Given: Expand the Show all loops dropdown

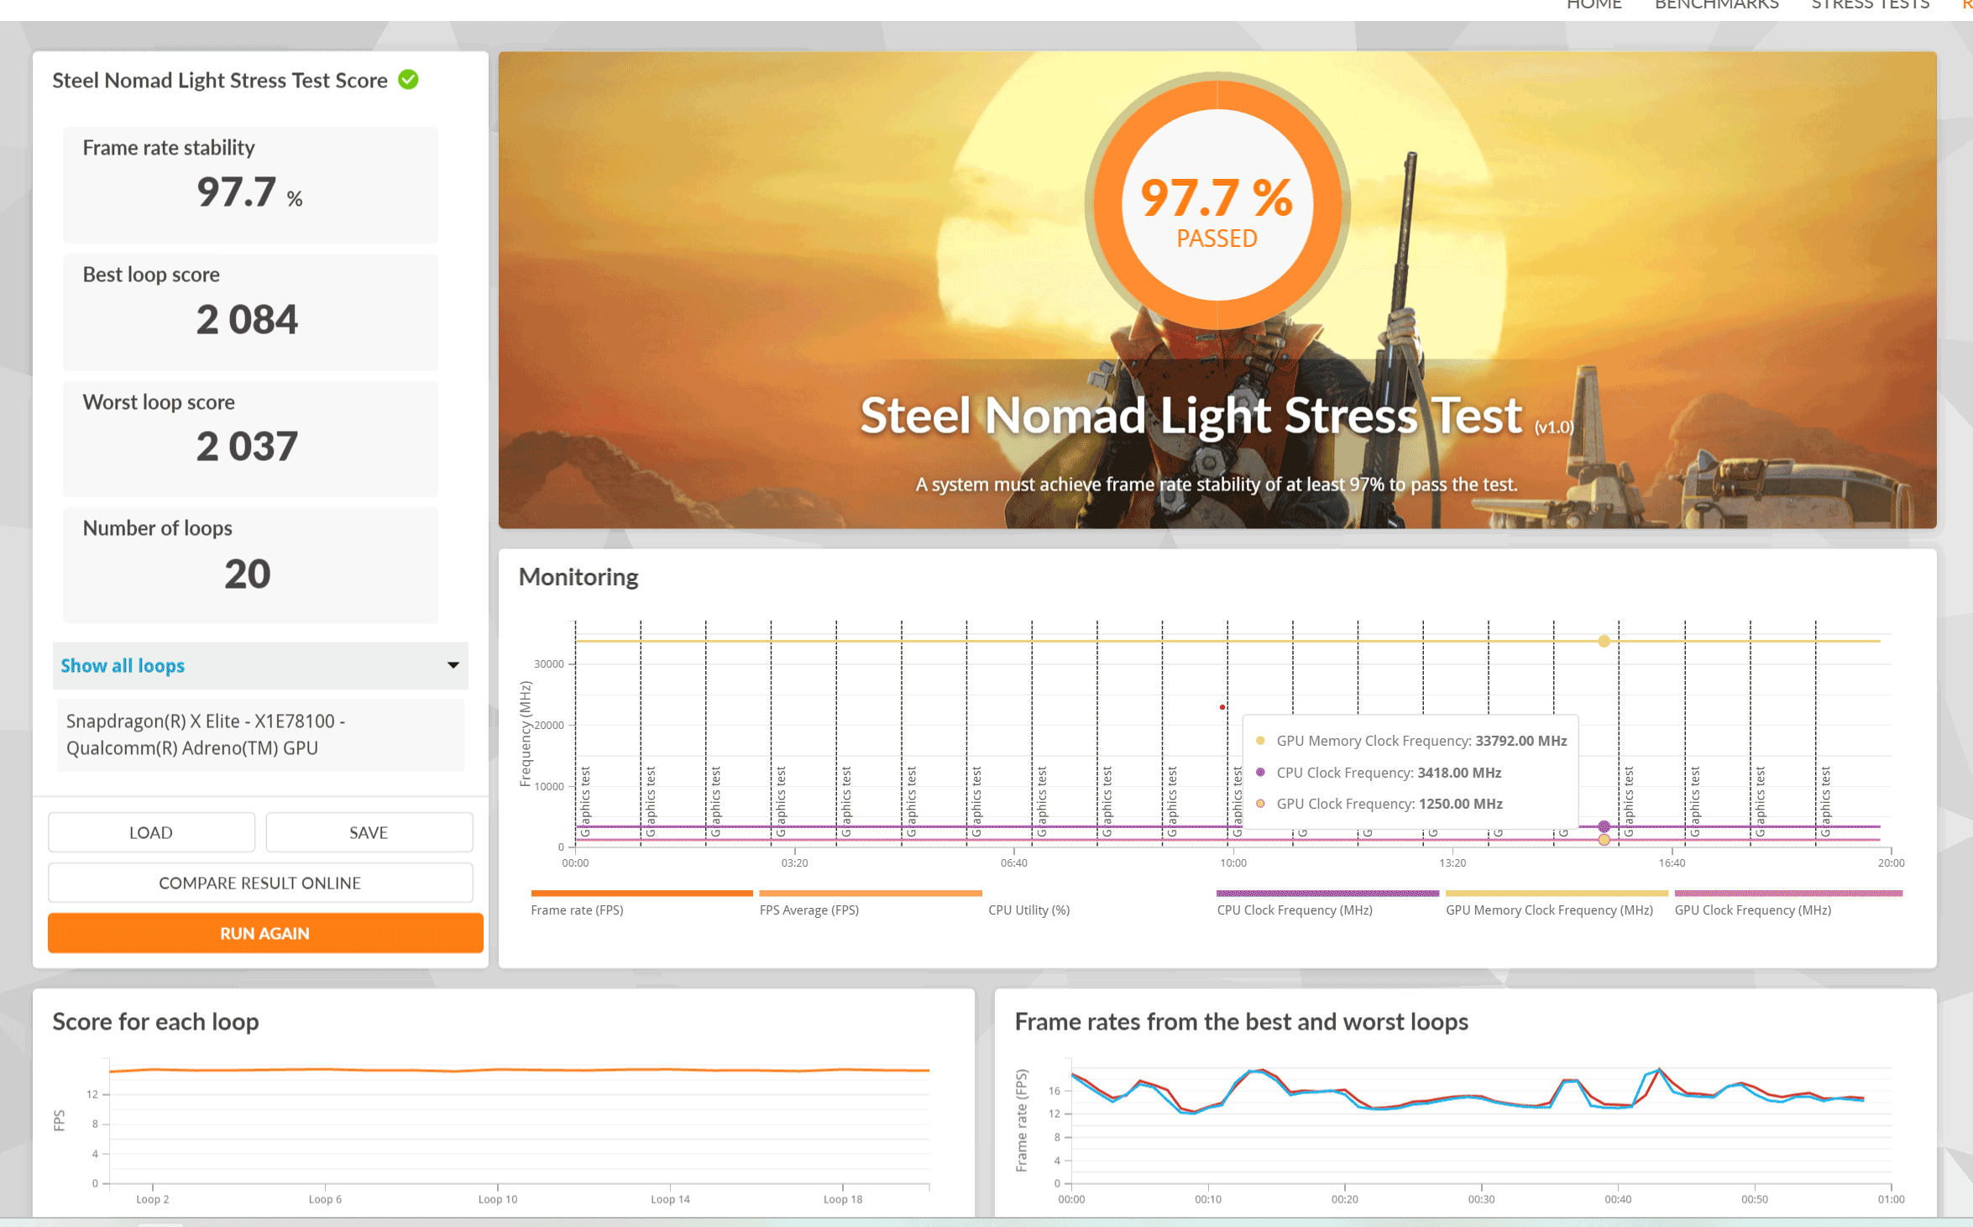Looking at the screenshot, I should click(260, 666).
